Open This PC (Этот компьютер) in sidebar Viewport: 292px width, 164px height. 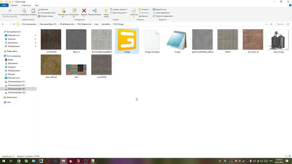[13, 56]
